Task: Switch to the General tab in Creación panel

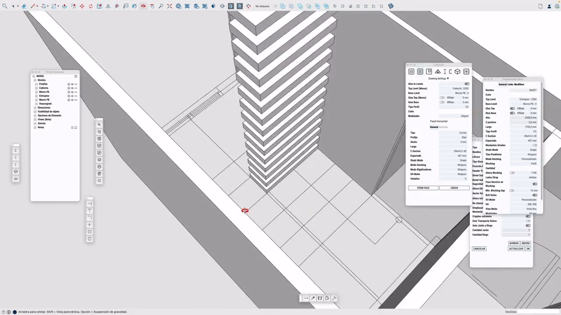Action: click(434, 127)
